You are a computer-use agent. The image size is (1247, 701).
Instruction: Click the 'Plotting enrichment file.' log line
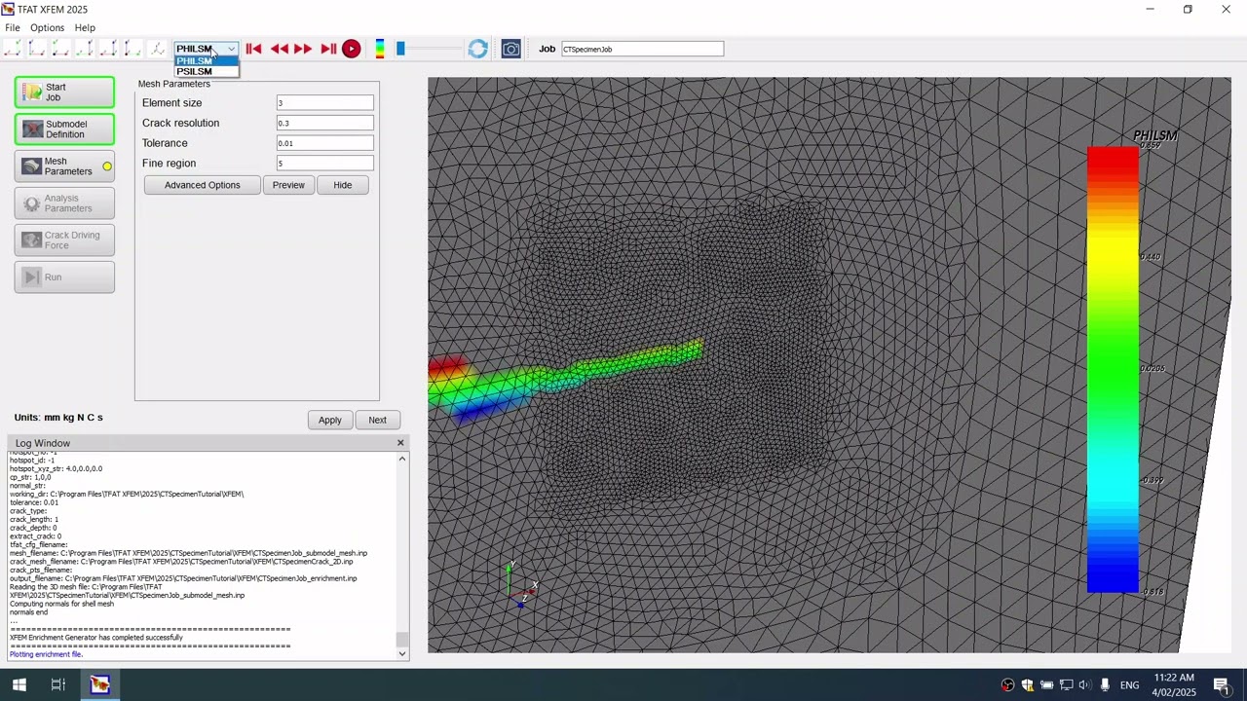[46, 654]
